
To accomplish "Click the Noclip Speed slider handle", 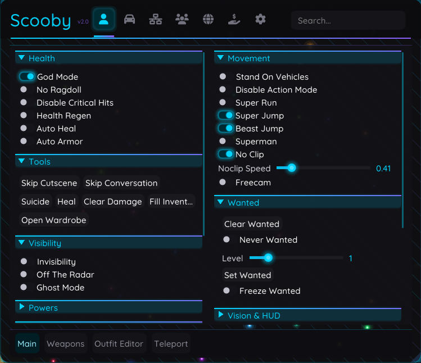I will click(291, 167).
